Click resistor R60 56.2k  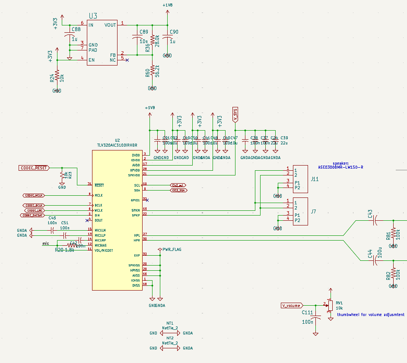(153, 71)
